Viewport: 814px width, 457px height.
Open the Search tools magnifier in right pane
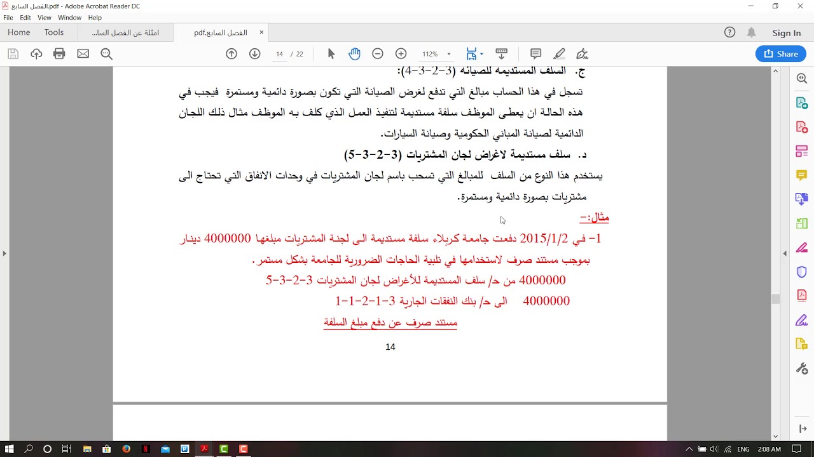pyautogui.click(x=801, y=78)
